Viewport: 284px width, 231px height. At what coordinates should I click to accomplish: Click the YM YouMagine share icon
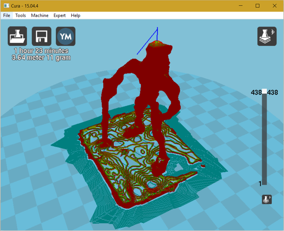click(66, 36)
